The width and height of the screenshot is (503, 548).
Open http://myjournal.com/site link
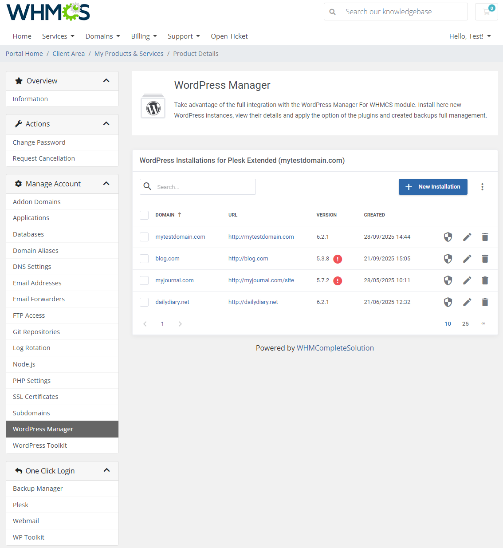pos(261,280)
